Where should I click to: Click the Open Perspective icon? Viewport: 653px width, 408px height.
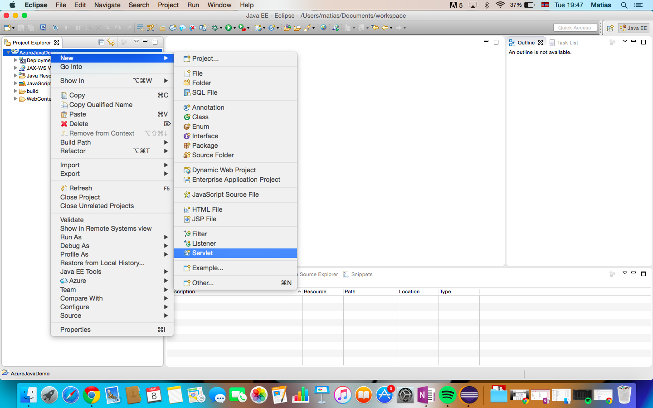pos(610,28)
